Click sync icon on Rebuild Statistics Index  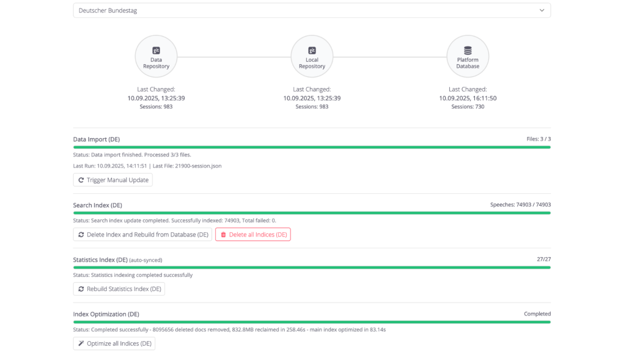coord(81,289)
